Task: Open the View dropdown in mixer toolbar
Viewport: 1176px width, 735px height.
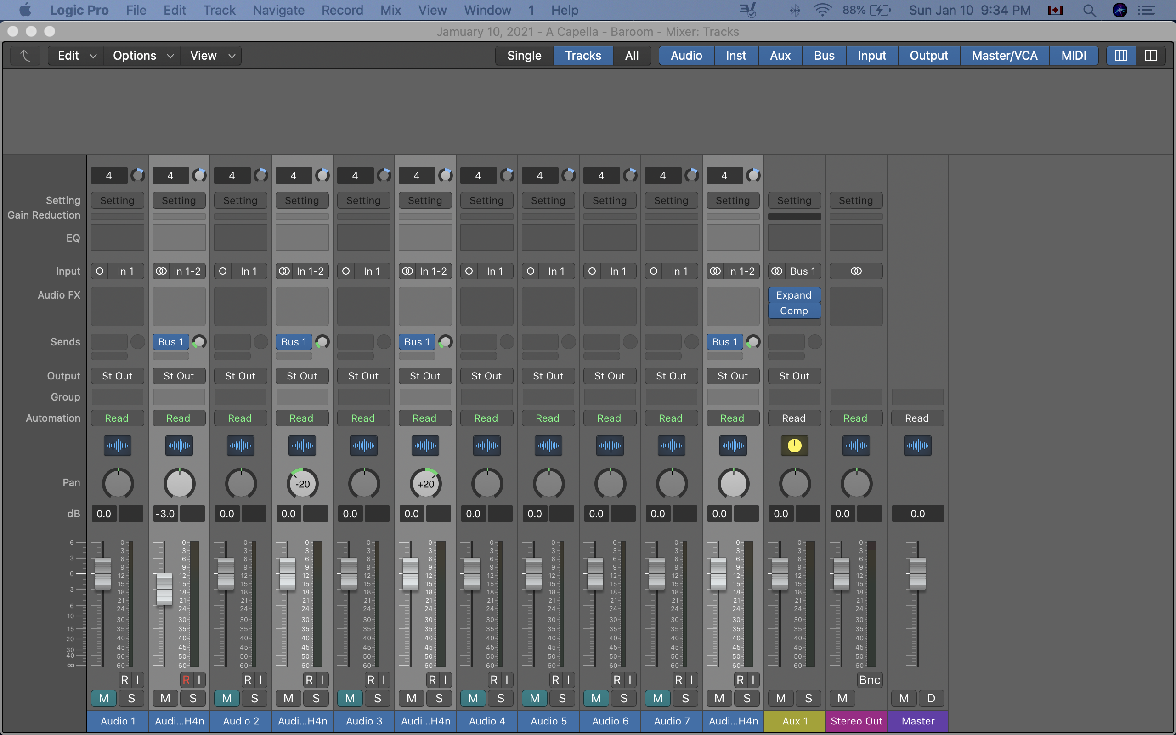Action: coord(212,56)
